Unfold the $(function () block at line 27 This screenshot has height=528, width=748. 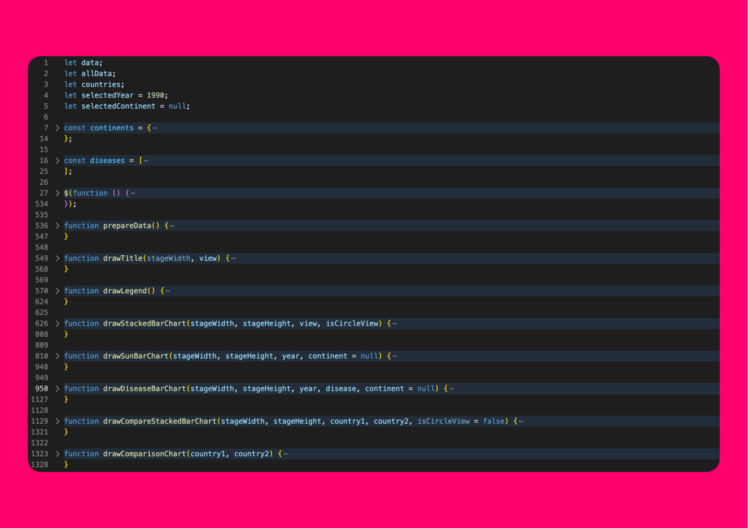tap(57, 193)
